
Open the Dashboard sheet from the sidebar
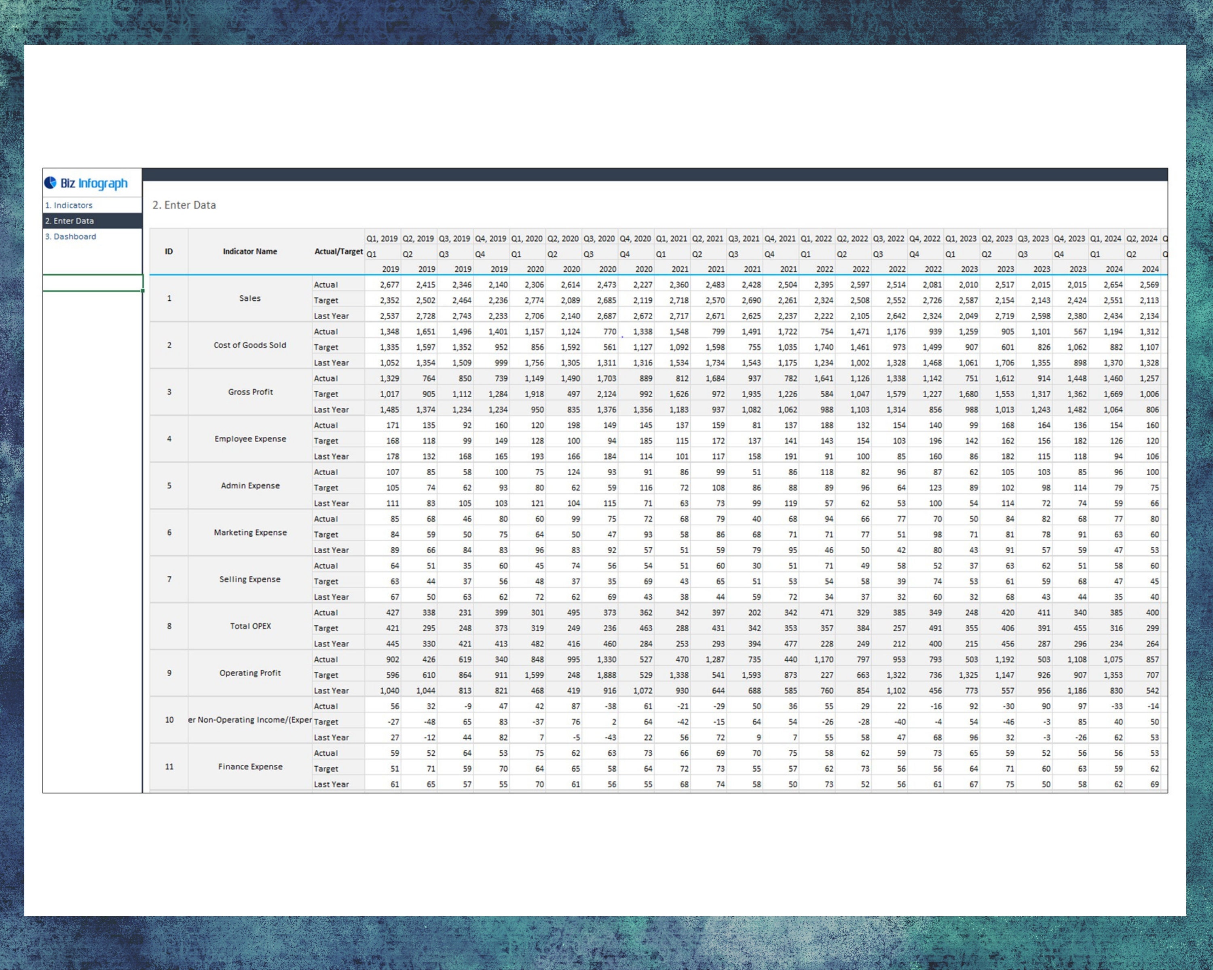pyautogui.click(x=70, y=236)
